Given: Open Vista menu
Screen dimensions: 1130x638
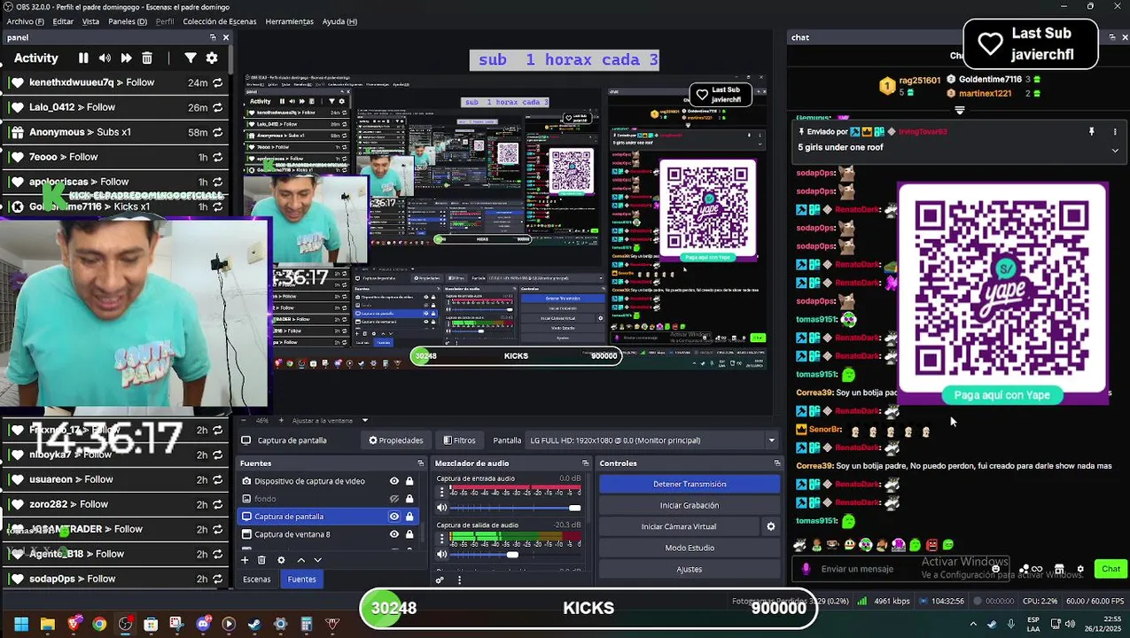Looking at the screenshot, I should [90, 21].
